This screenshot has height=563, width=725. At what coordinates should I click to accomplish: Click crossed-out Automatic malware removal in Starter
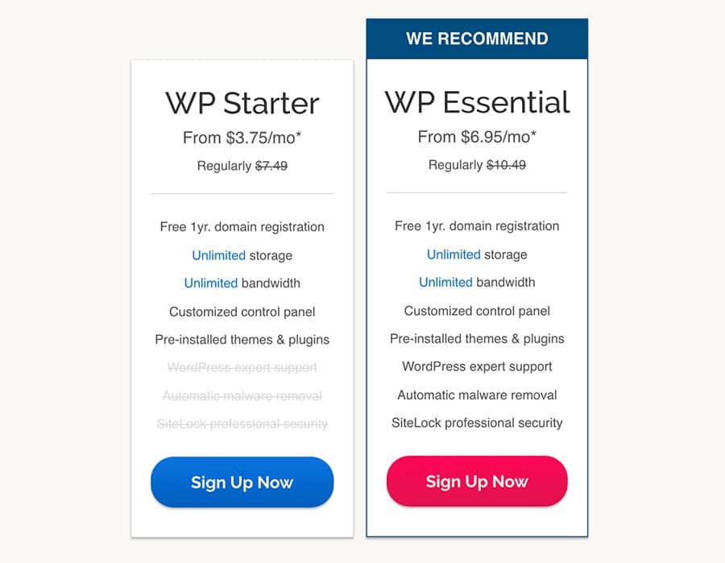pyautogui.click(x=242, y=396)
